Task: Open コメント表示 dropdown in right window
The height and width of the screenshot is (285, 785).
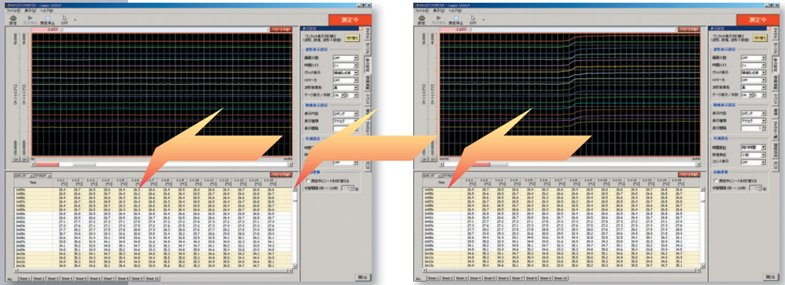Action: [754, 163]
